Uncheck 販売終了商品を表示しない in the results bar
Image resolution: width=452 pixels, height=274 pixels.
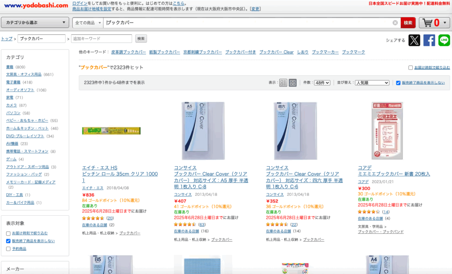(398, 83)
